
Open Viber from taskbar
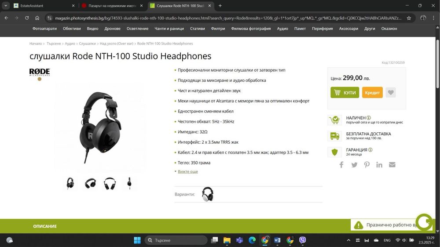[x=303, y=240]
